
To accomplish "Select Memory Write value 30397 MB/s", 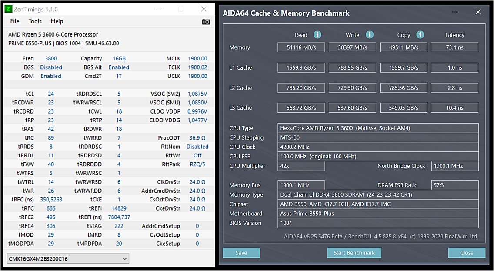I will click(352, 47).
